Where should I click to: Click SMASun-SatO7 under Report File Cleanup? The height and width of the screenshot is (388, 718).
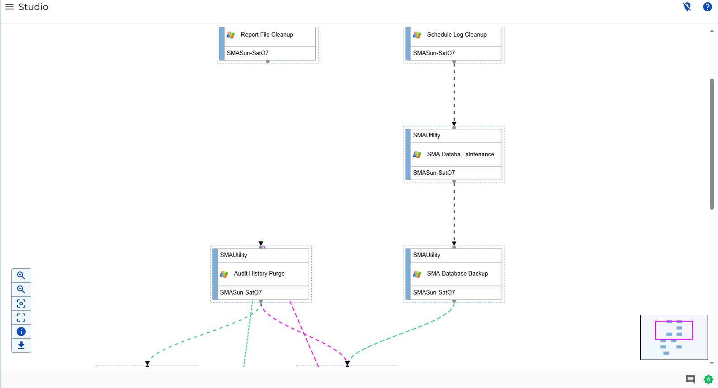248,53
